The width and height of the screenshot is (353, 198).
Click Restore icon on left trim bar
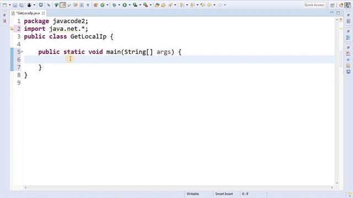4,15
